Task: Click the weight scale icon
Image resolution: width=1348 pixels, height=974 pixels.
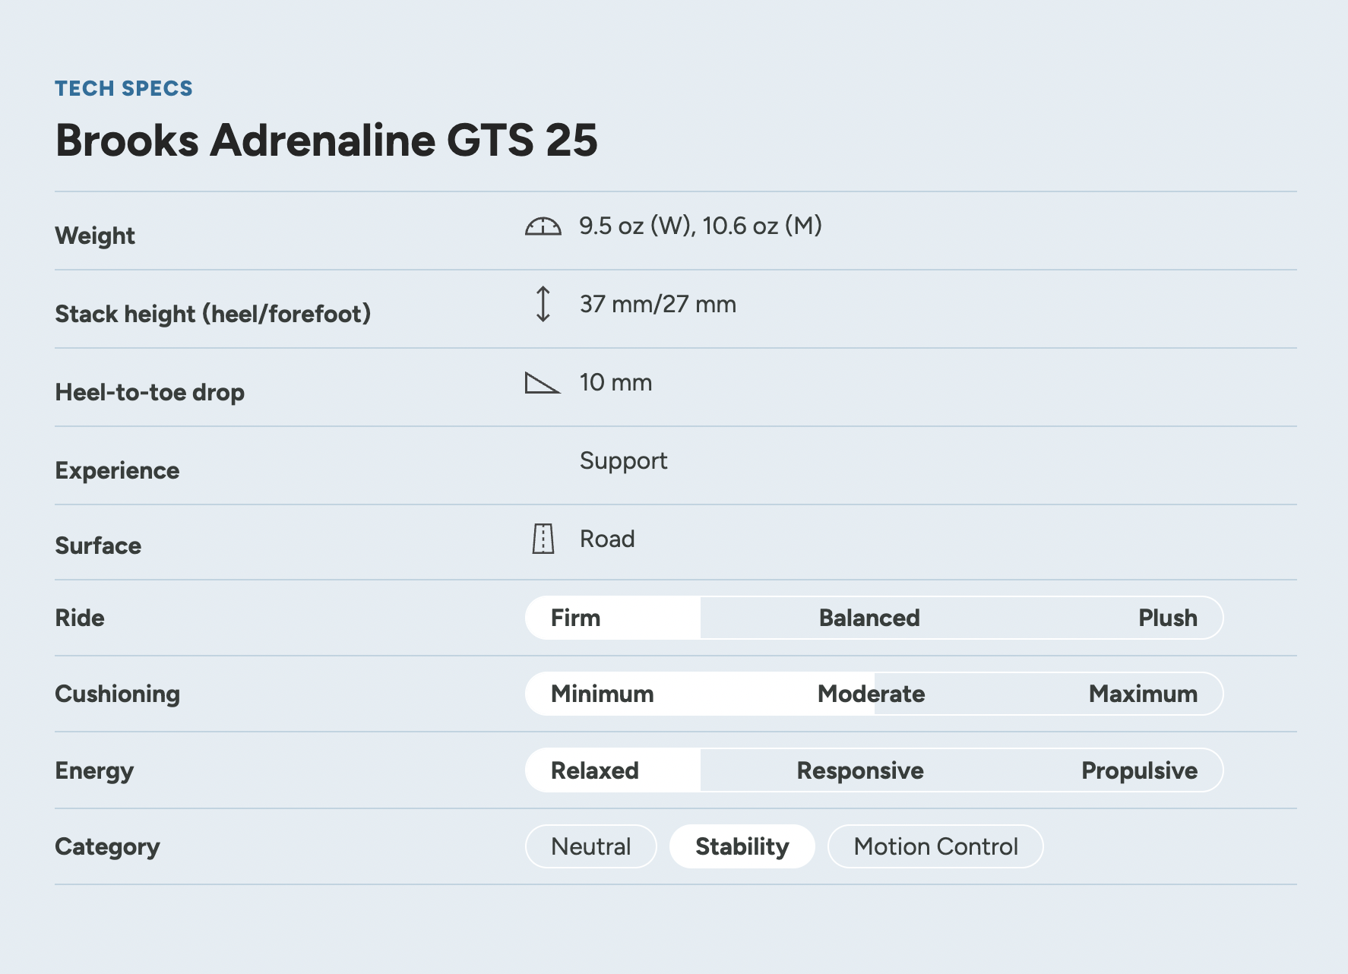Action: pyautogui.click(x=543, y=226)
